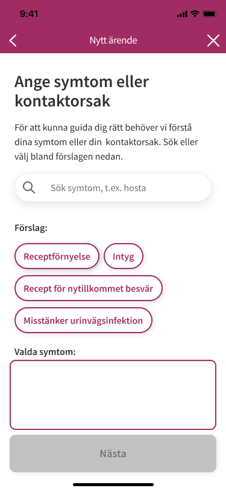Screen dimensions: 226x491
Task: Select Misstänker urinvägsinfektion suggestion
Action: [x=83, y=320]
